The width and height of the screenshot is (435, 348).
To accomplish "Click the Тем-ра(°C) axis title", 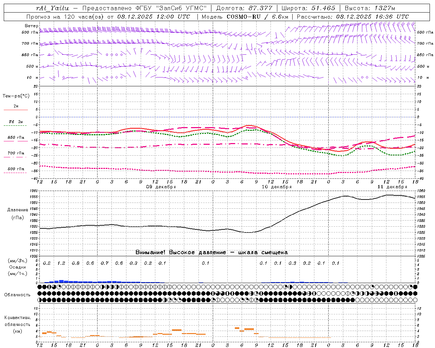I will pos(16,96).
